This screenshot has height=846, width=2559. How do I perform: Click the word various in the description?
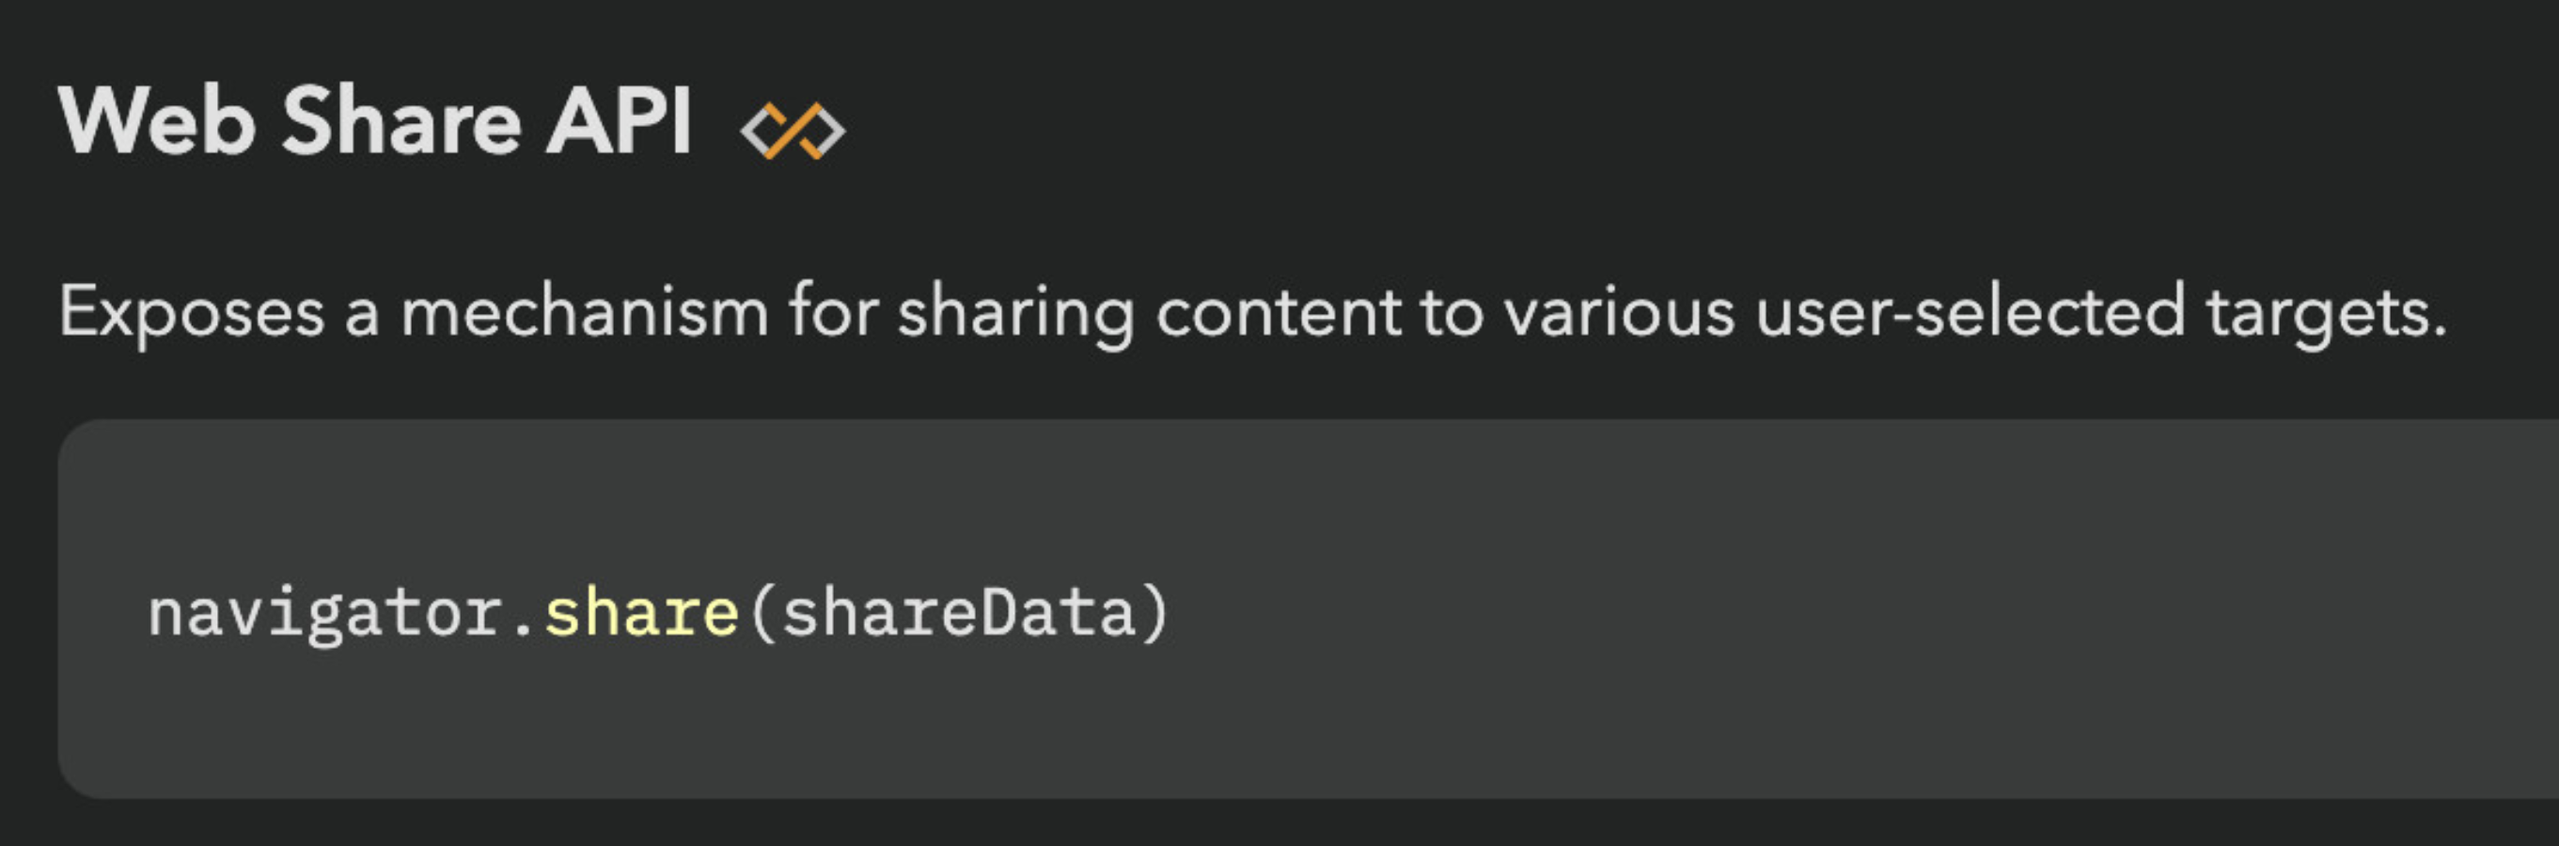pyautogui.click(x=1620, y=314)
